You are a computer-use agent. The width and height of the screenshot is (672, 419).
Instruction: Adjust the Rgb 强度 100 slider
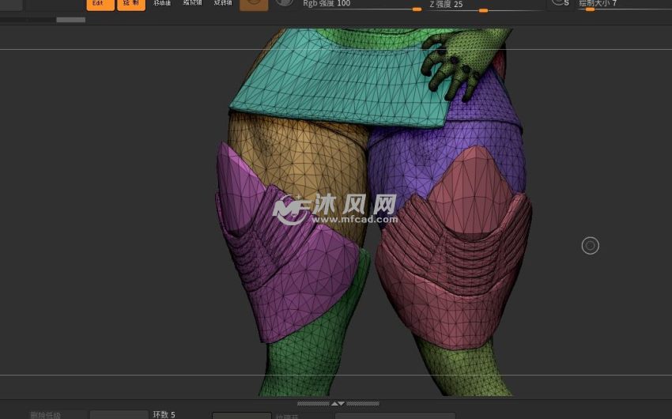click(x=362, y=5)
